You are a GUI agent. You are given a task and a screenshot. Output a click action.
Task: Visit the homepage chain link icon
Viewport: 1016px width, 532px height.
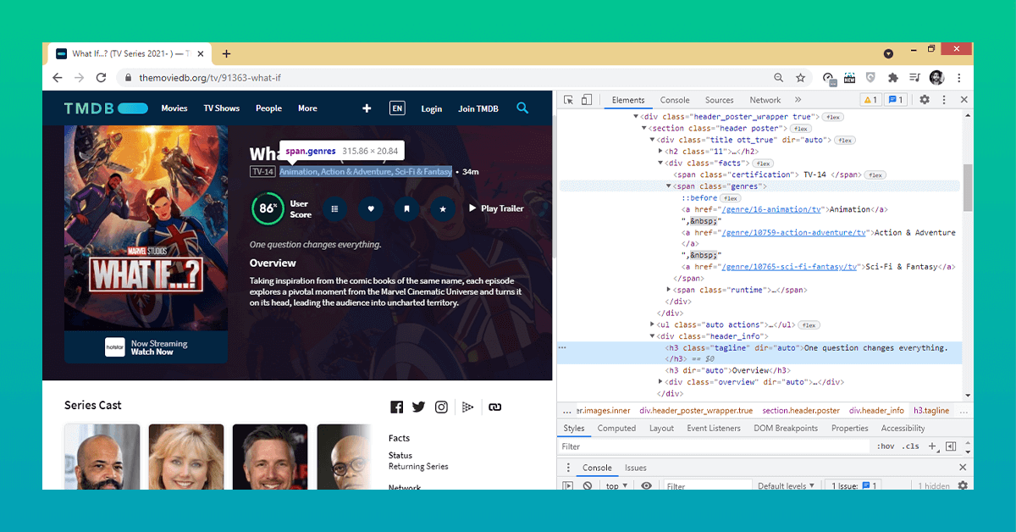click(x=495, y=407)
